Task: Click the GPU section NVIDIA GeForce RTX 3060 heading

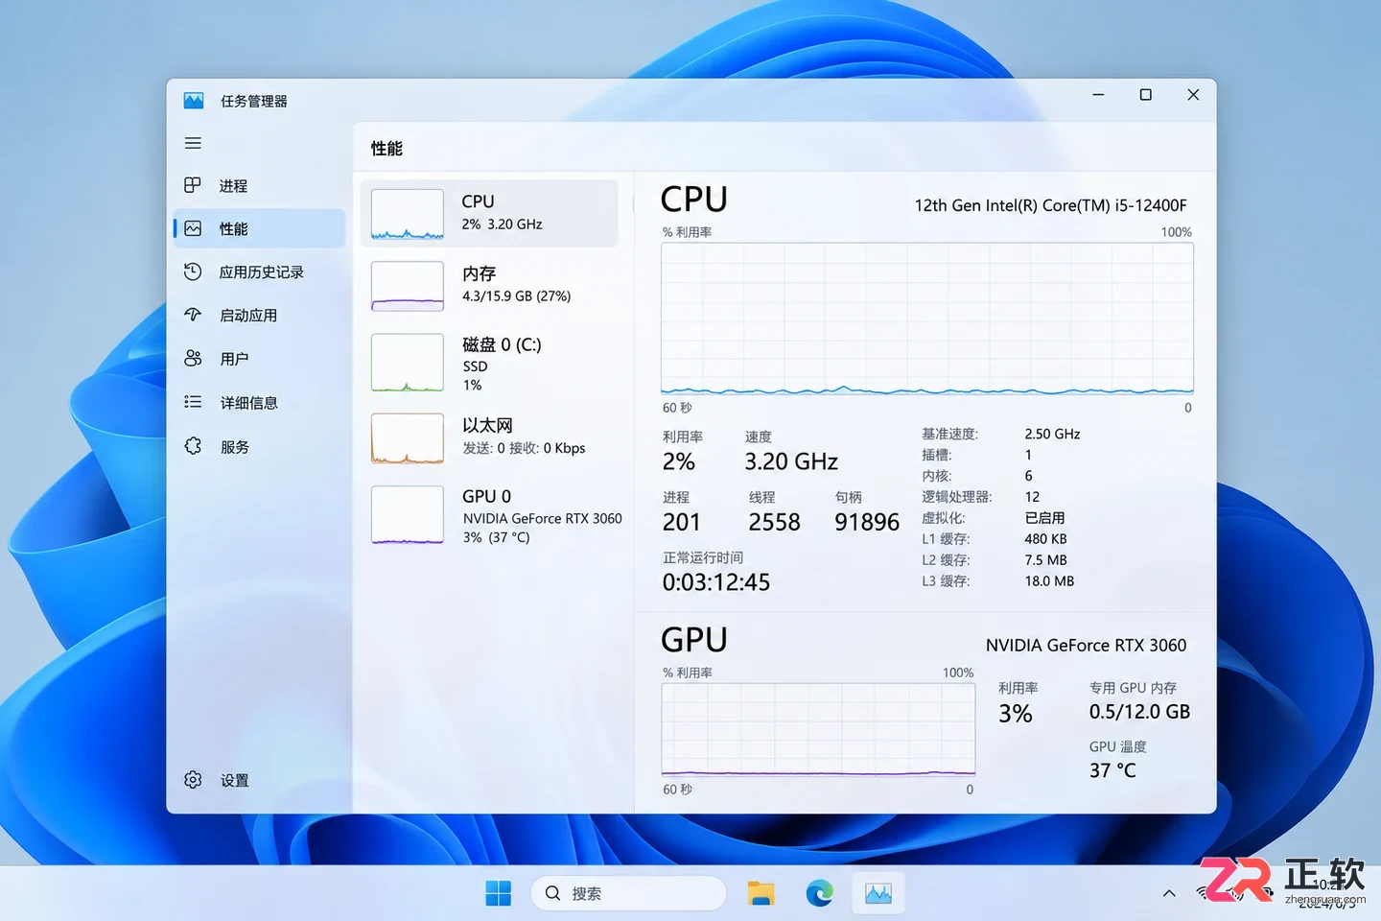Action: [x=1086, y=646]
